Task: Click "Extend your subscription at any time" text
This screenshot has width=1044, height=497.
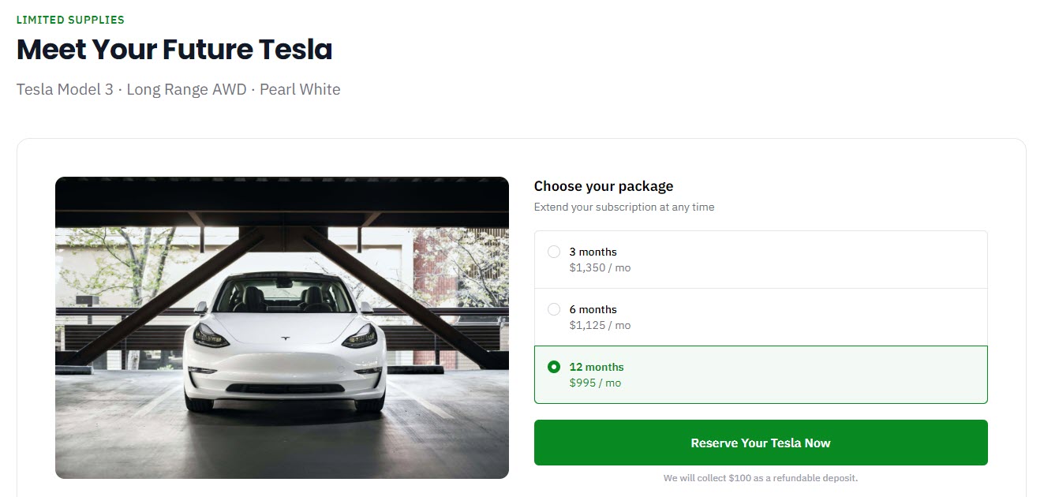Action: pyautogui.click(x=624, y=207)
